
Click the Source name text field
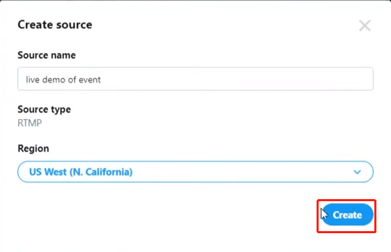pyautogui.click(x=195, y=79)
